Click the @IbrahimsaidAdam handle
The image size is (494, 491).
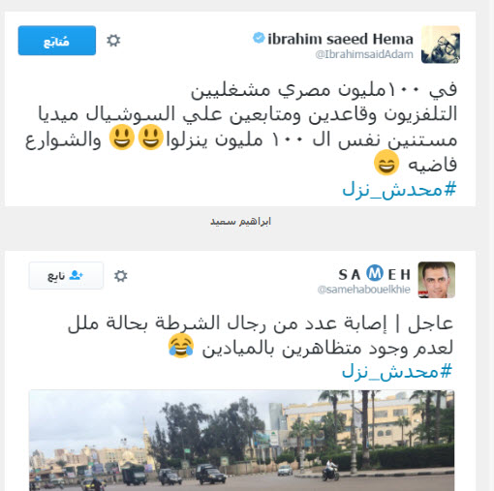[364, 54]
